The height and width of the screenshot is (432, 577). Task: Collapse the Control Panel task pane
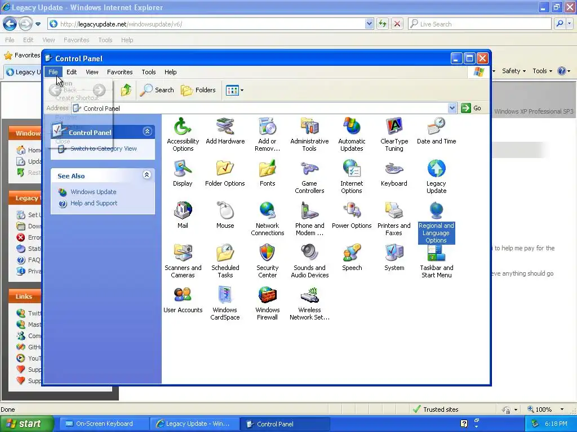click(x=148, y=132)
